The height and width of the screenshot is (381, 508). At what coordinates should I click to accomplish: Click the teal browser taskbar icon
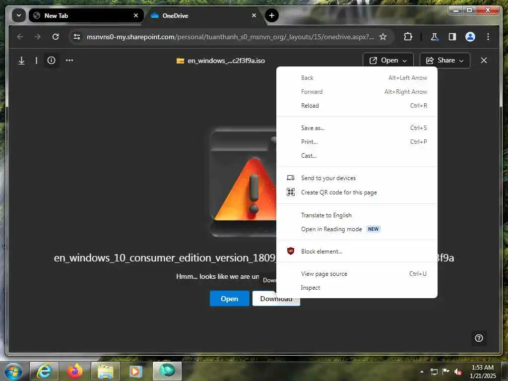point(167,371)
